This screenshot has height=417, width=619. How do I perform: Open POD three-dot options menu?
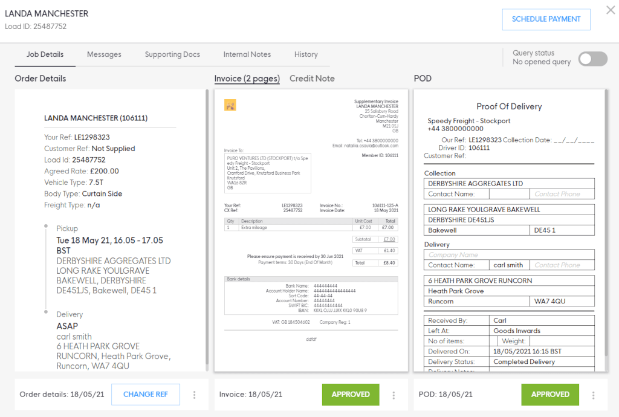click(x=594, y=395)
